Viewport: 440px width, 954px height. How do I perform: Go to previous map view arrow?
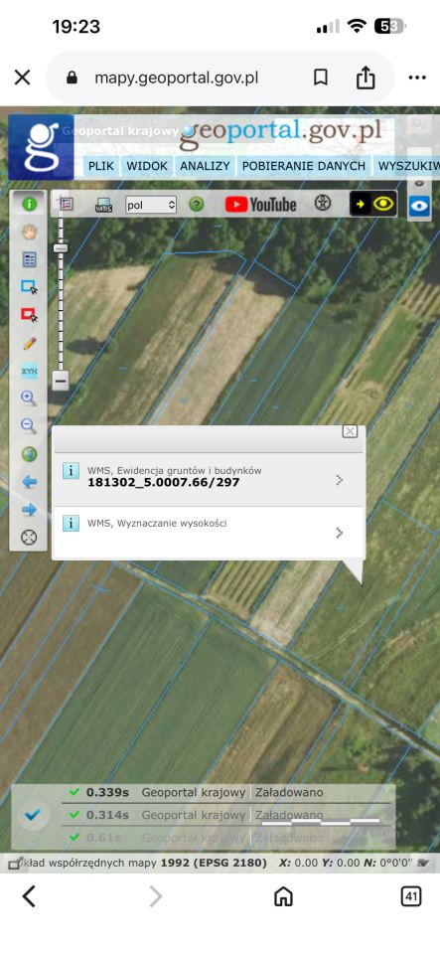click(29, 482)
